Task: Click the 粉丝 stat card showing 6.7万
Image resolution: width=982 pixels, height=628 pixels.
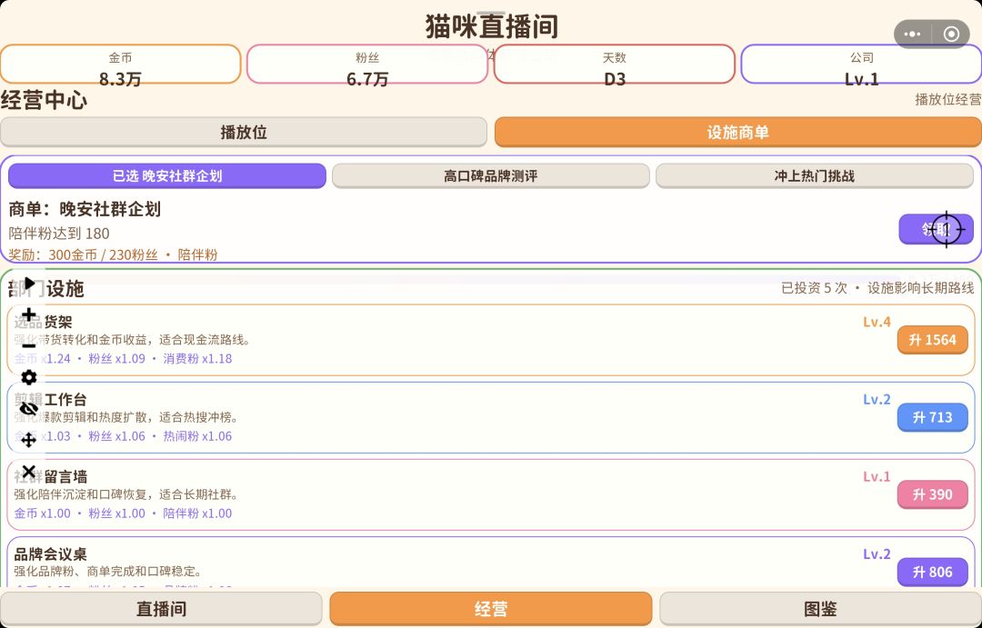Action: click(x=367, y=64)
